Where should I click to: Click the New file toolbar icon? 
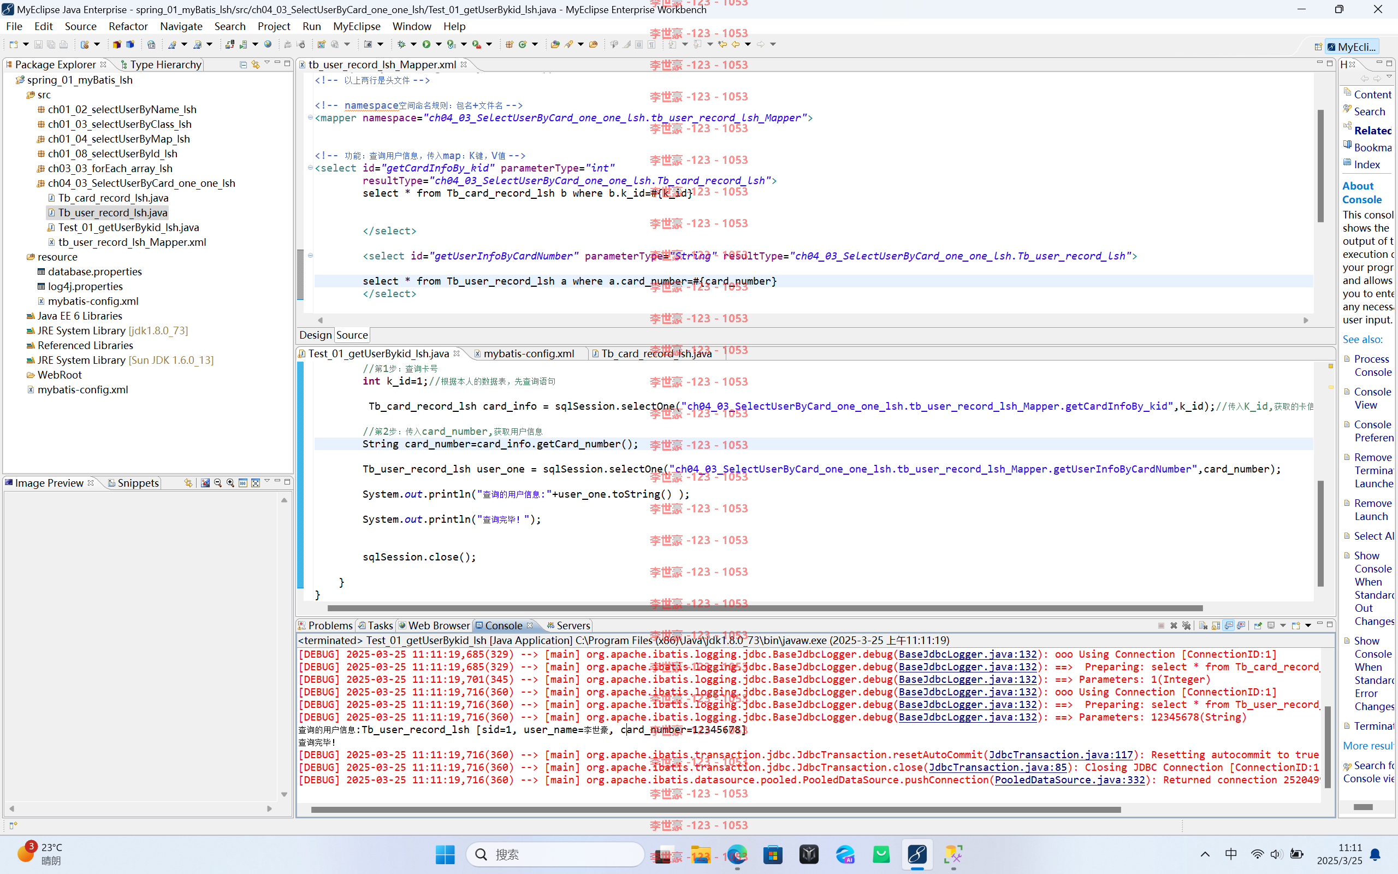(13, 44)
